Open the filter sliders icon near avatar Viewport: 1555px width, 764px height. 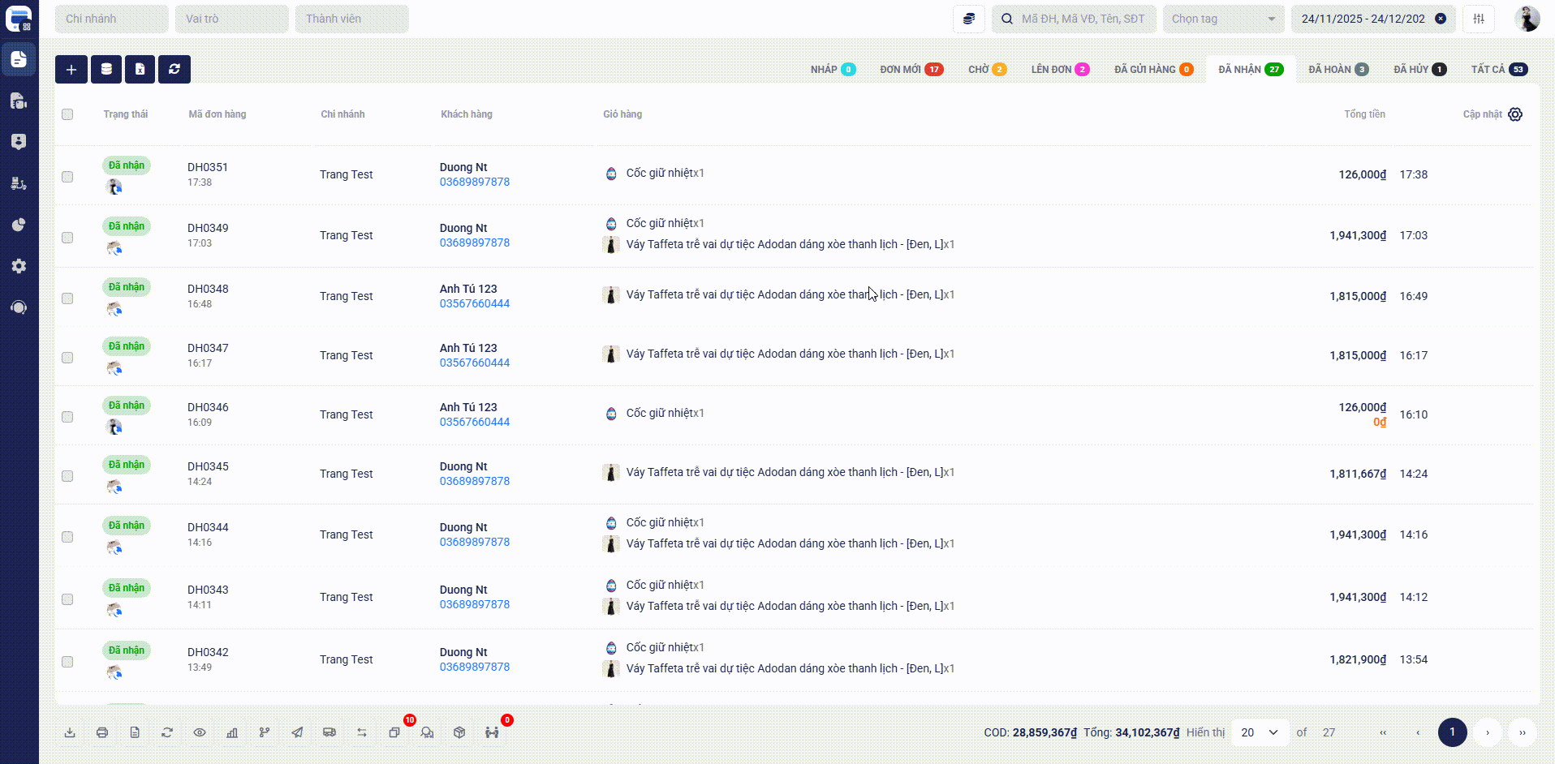(x=1479, y=19)
